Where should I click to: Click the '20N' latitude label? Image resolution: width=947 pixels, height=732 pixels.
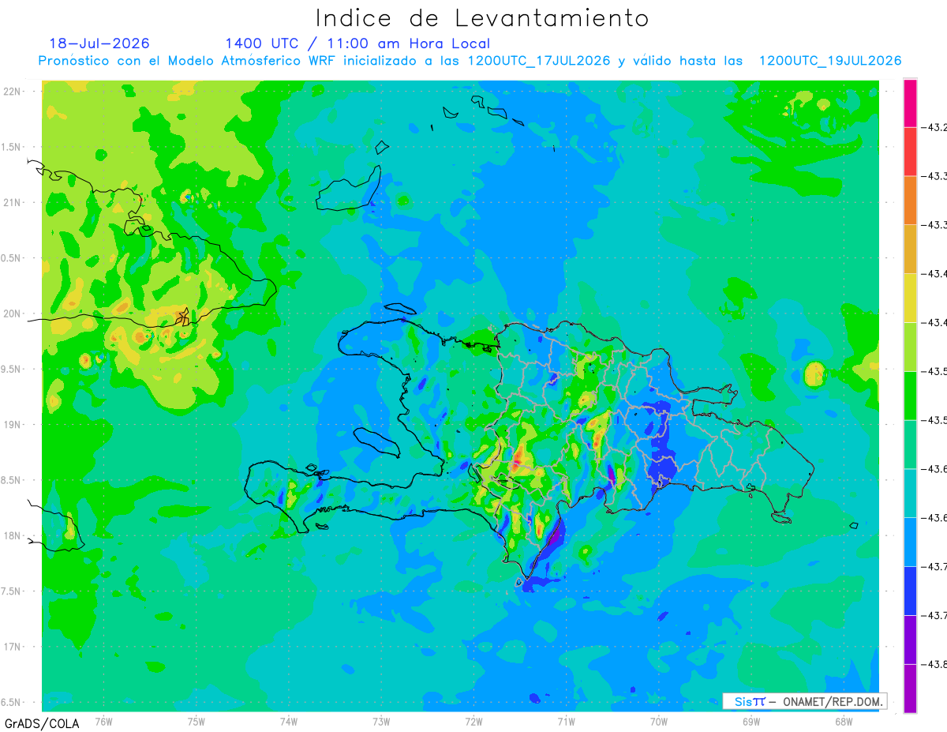(12, 313)
